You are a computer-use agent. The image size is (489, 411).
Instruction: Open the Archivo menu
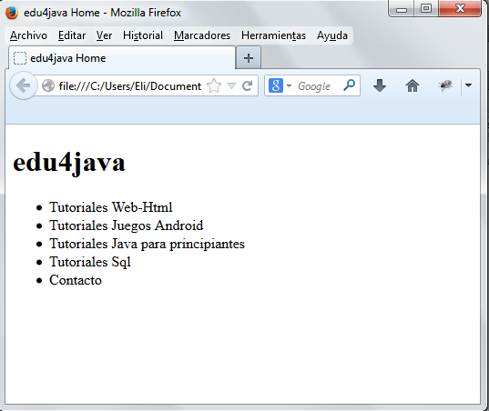point(28,35)
